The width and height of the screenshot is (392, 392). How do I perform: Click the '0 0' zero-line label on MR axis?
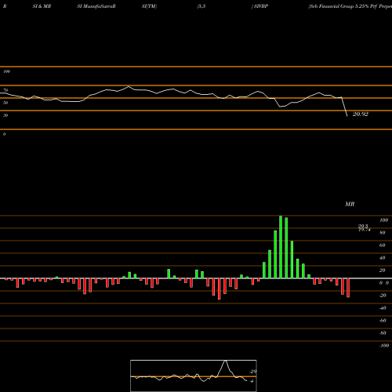pos(384,283)
